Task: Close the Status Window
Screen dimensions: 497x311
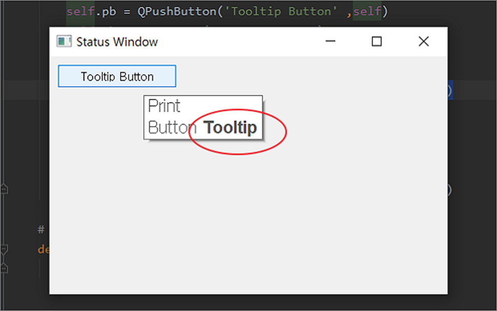Action: coord(424,41)
